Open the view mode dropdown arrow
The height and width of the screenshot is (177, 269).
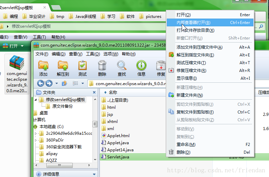[83, 83]
